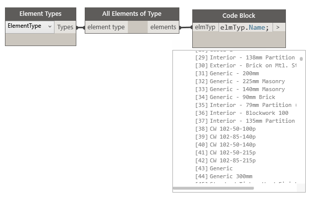This screenshot has width=331, height=198.
Task: Select the All Elements of Type header
Action: tap(131, 14)
